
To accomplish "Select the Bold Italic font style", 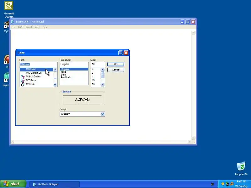I will [x=74, y=77].
